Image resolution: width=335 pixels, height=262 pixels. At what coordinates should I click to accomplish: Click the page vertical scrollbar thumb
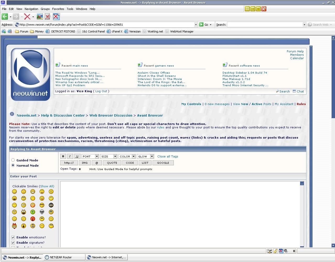coord(333,79)
